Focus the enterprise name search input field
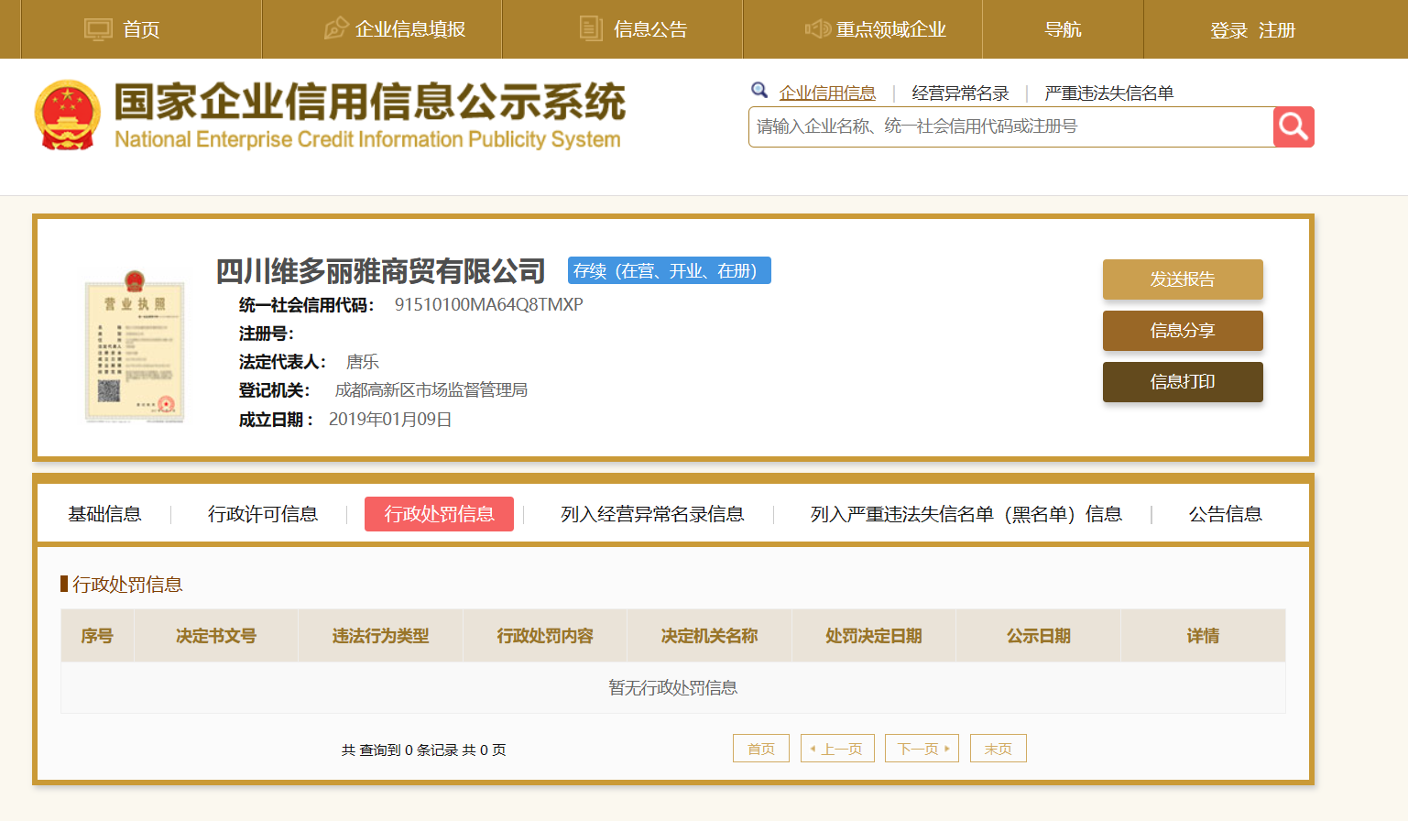Image resolution: width=1408 pixels, height=821 pixels. point(1010,126)
